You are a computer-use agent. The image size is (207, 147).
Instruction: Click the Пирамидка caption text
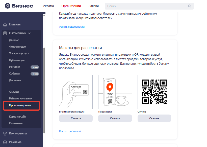(105, 112)
